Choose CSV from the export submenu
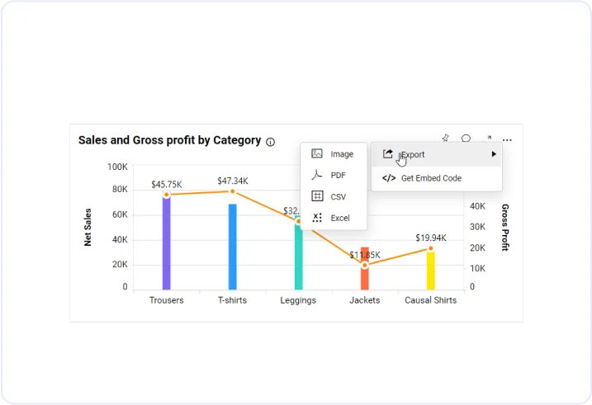The image size is (592, 405). pyautogui.click(x=334, y=196)
